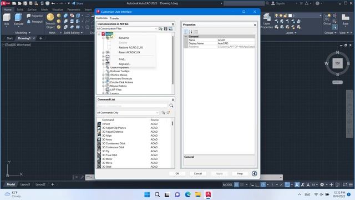The image size is (355, 200).
Task: Open Windows taskbar Search
Action: point(157,194)
